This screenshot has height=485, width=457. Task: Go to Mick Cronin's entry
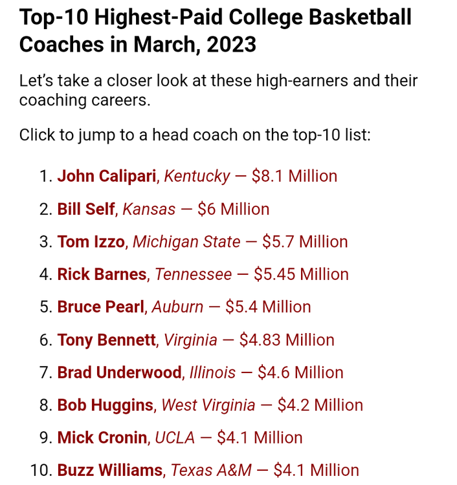click(102, 438)
